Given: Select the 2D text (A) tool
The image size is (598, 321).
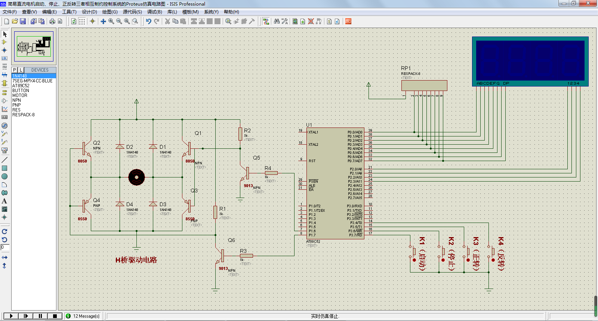Looking at the screenshot, I should coord(4,201).
